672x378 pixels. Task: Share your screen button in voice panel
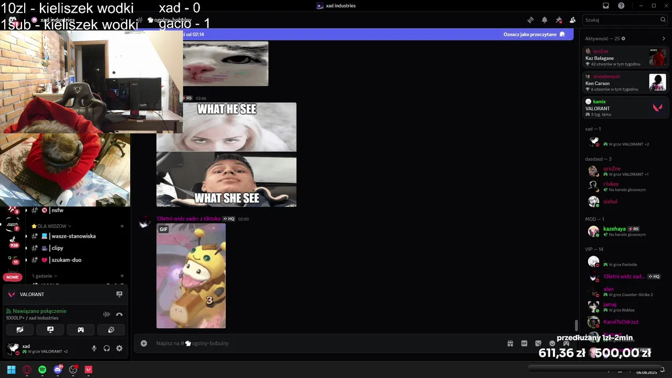(x=50, y=330)
